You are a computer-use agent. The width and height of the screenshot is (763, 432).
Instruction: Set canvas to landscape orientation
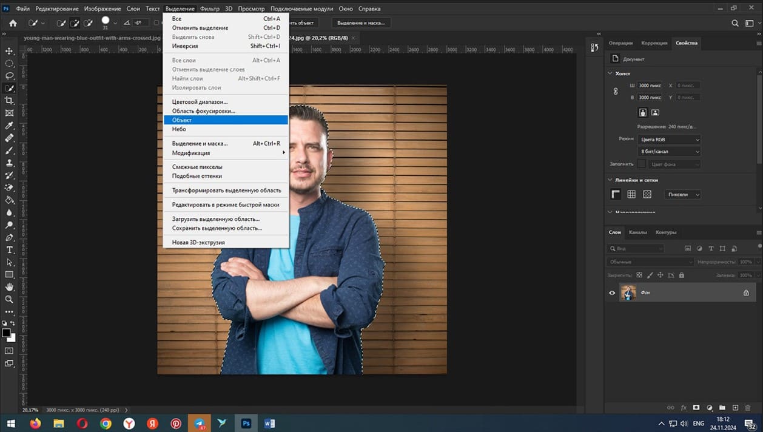pos(655,113)
